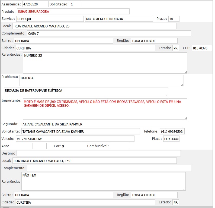Click resize handle of Importante textarea
215x208 pixels.
[185, 118]
